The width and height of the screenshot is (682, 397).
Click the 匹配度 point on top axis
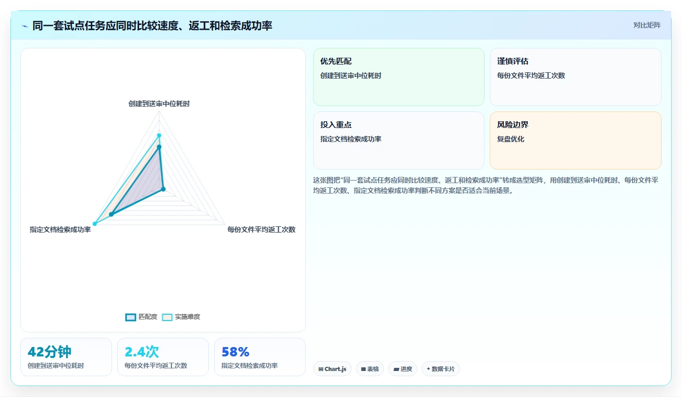(x=159, y=147)
